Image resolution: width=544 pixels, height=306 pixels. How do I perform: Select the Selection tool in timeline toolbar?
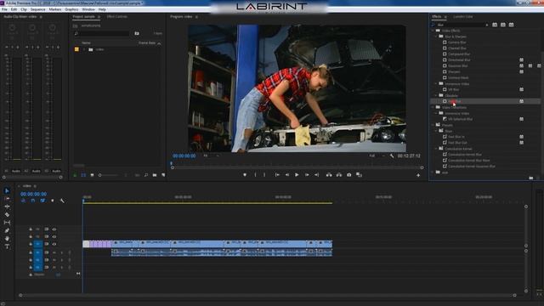point(7,190)
